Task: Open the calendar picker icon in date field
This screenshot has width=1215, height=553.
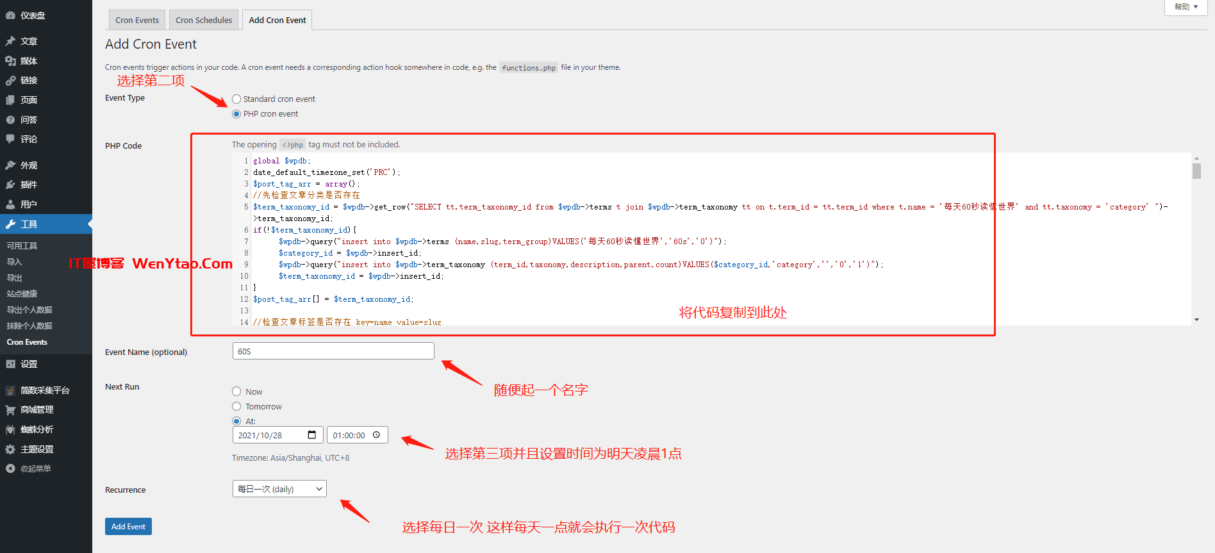Action: (x=312, y=435)
